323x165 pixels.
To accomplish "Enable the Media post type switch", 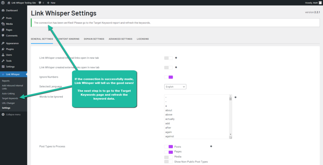I will point(168,157).
